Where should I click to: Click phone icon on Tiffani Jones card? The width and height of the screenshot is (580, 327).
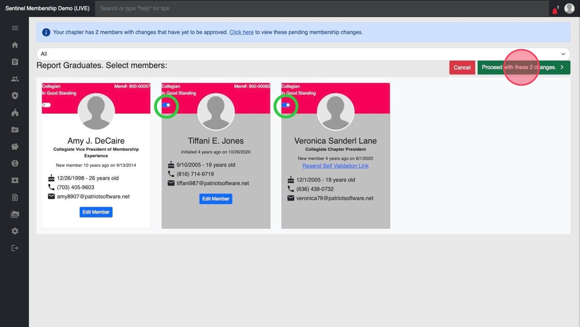171,174
